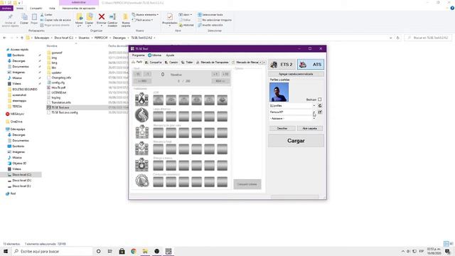Click Agregar carpeta personalizada button
This screenshot has height=256, width=455.
[296, 74]
